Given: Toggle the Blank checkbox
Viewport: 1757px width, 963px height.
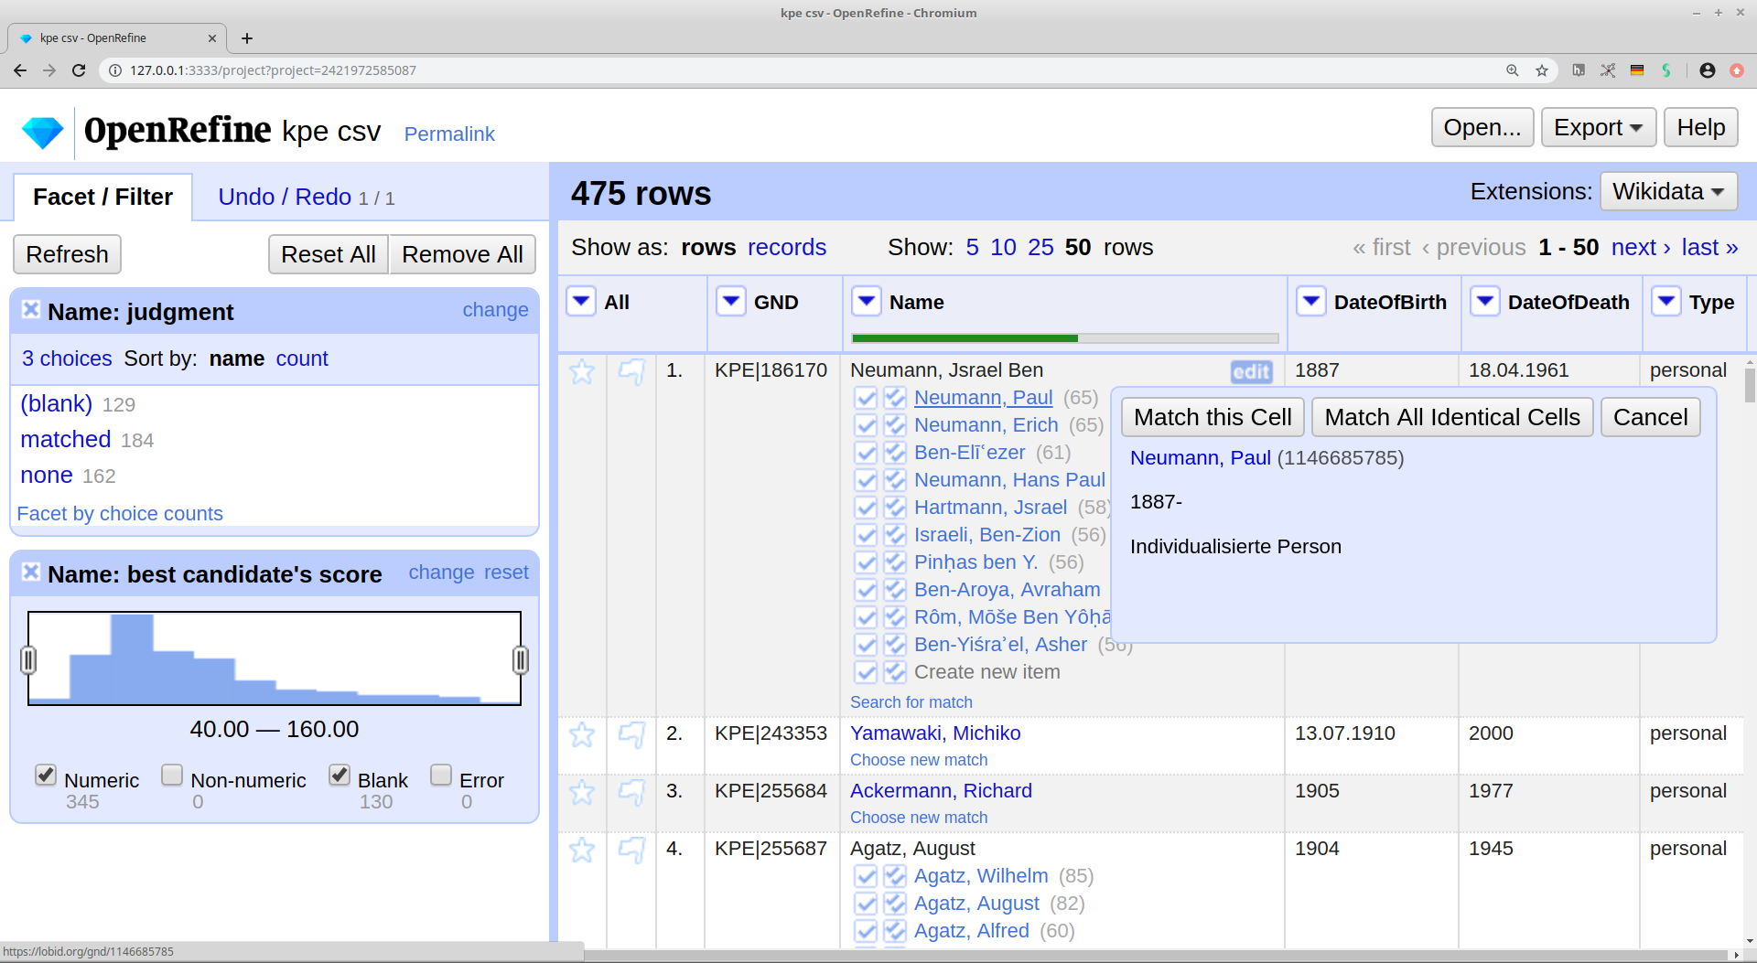Looking at the screenshot, I should [340, 776].
